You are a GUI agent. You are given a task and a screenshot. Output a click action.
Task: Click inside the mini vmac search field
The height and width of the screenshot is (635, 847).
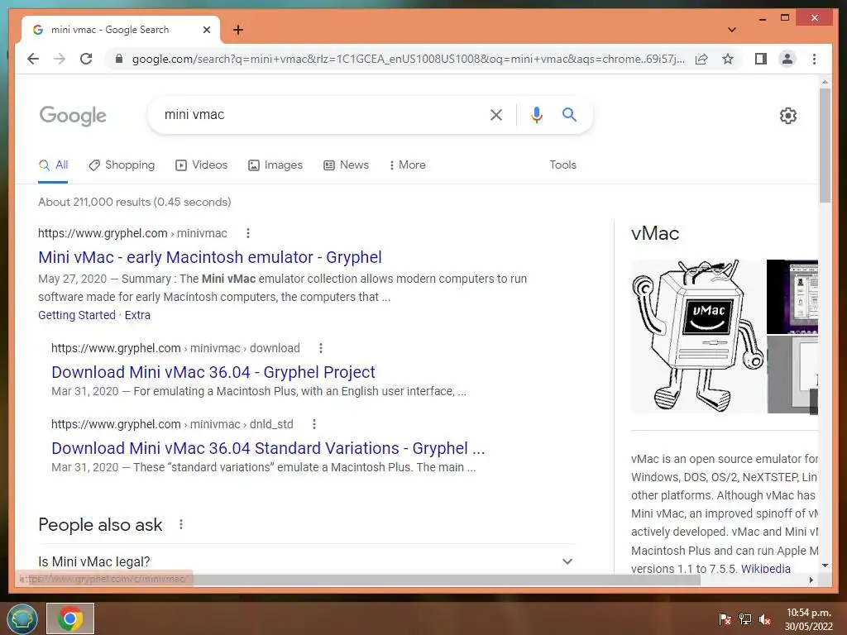click(318, 114)
